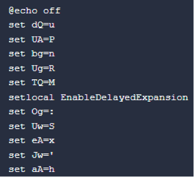Click variable name 'dQ'
Screen dimensions: 194x177
(37, 25)
